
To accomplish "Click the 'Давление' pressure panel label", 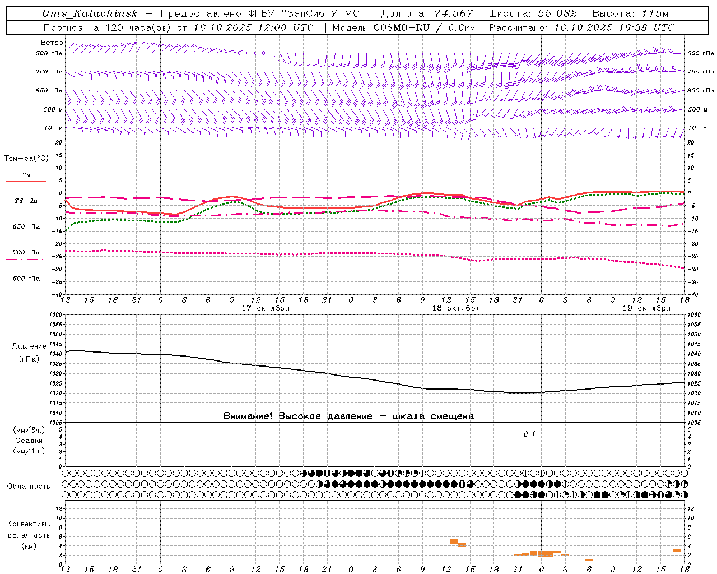I will (x=28, y=346).
